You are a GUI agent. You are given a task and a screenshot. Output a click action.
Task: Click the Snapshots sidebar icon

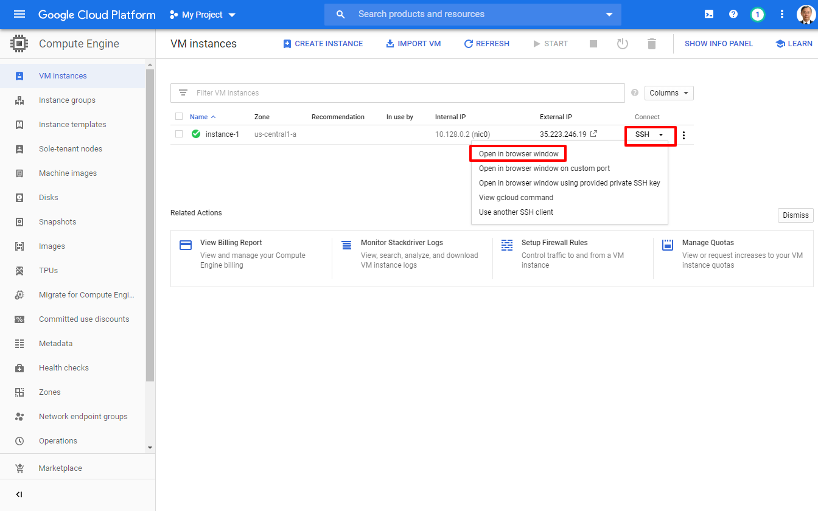click(x=19, y=222)
